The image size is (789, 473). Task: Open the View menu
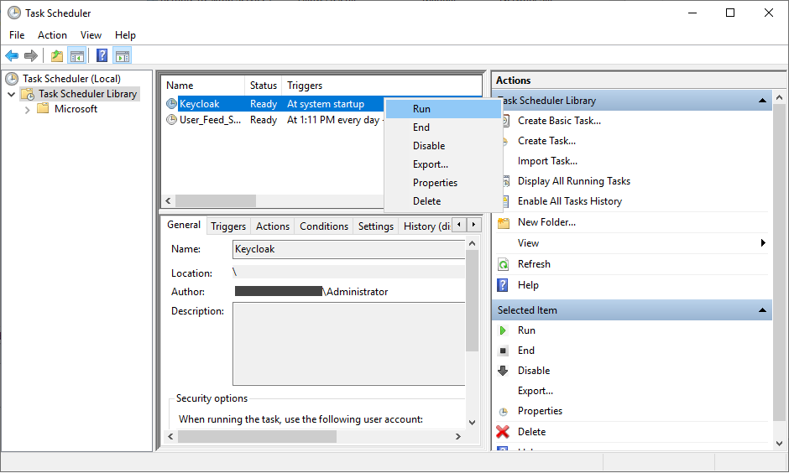[91, 35]
